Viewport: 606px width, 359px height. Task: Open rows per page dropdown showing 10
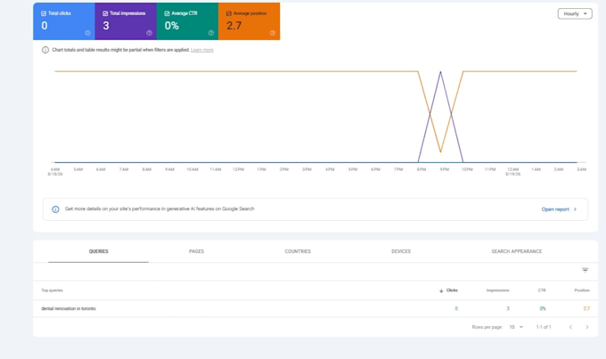coord(516,327)
